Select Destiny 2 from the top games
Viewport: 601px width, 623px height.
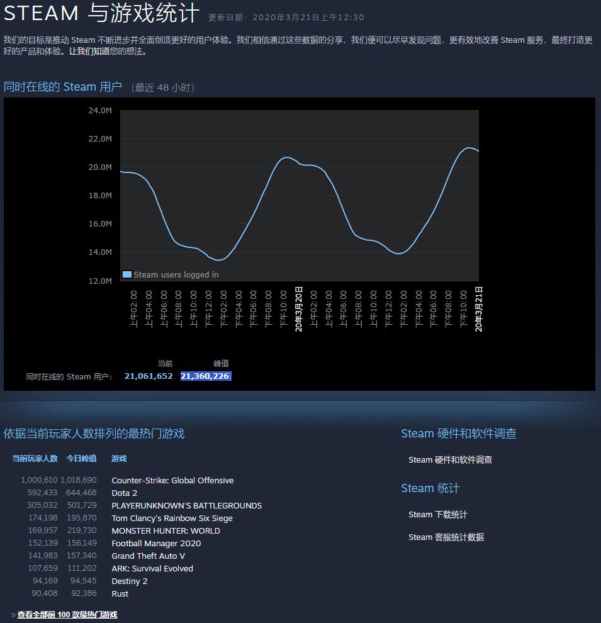click(129, 581)
